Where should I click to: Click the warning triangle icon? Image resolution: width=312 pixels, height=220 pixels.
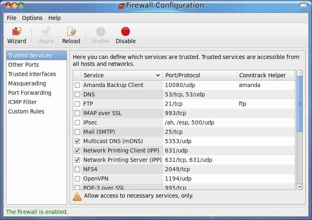[77, 196]
